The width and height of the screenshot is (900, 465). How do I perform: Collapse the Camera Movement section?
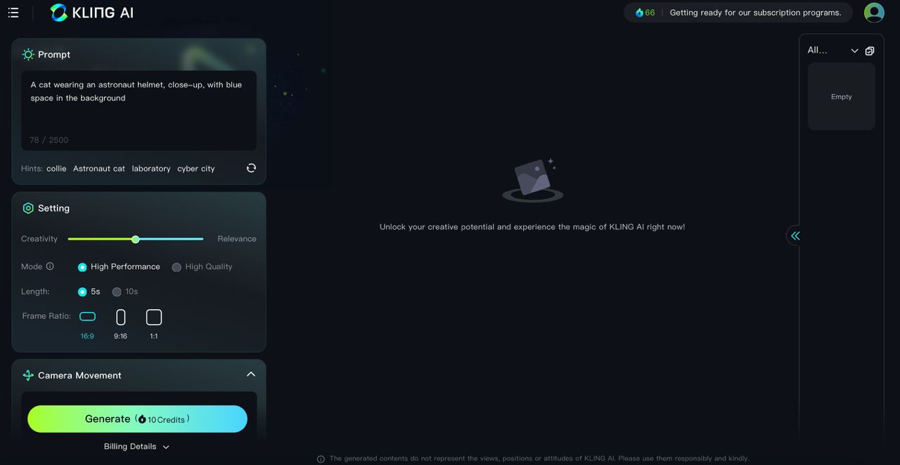pos(251,374)
